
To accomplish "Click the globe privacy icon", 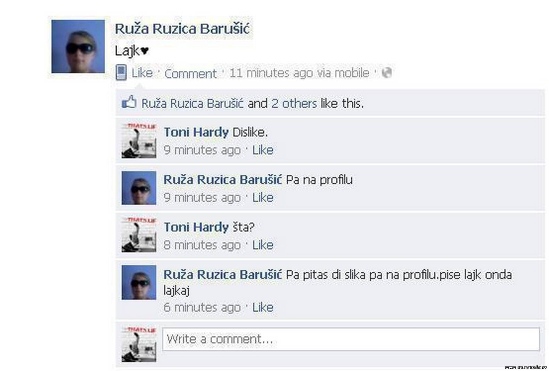I will [x=387, y=73].
